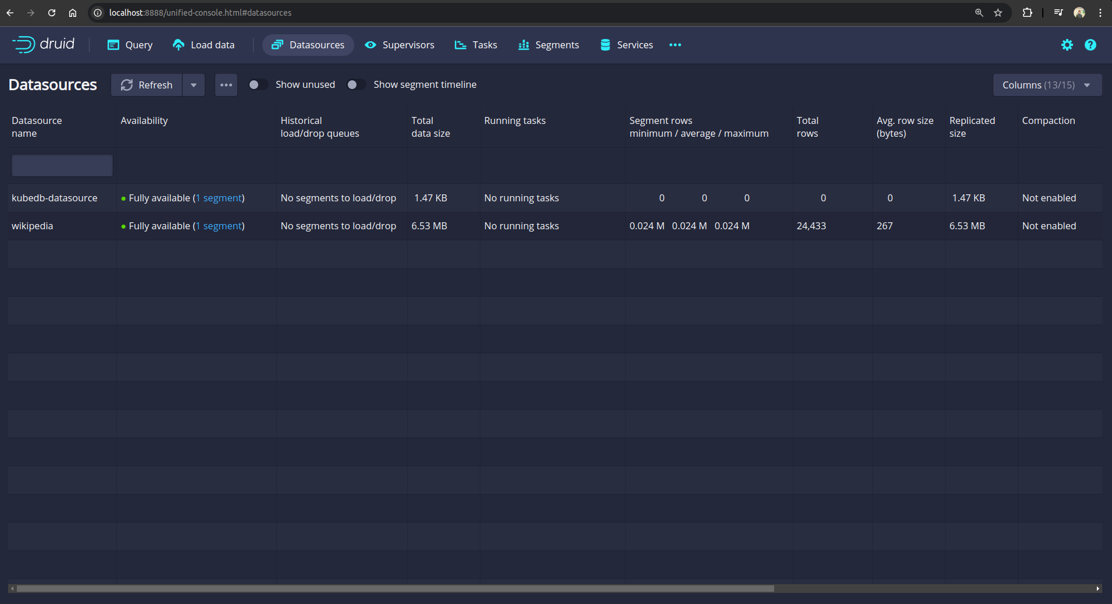This screenshot has height=604, width=1112.
Task: Go to the Segments tab
Action: pyautogui.click(x=548, y=45)
